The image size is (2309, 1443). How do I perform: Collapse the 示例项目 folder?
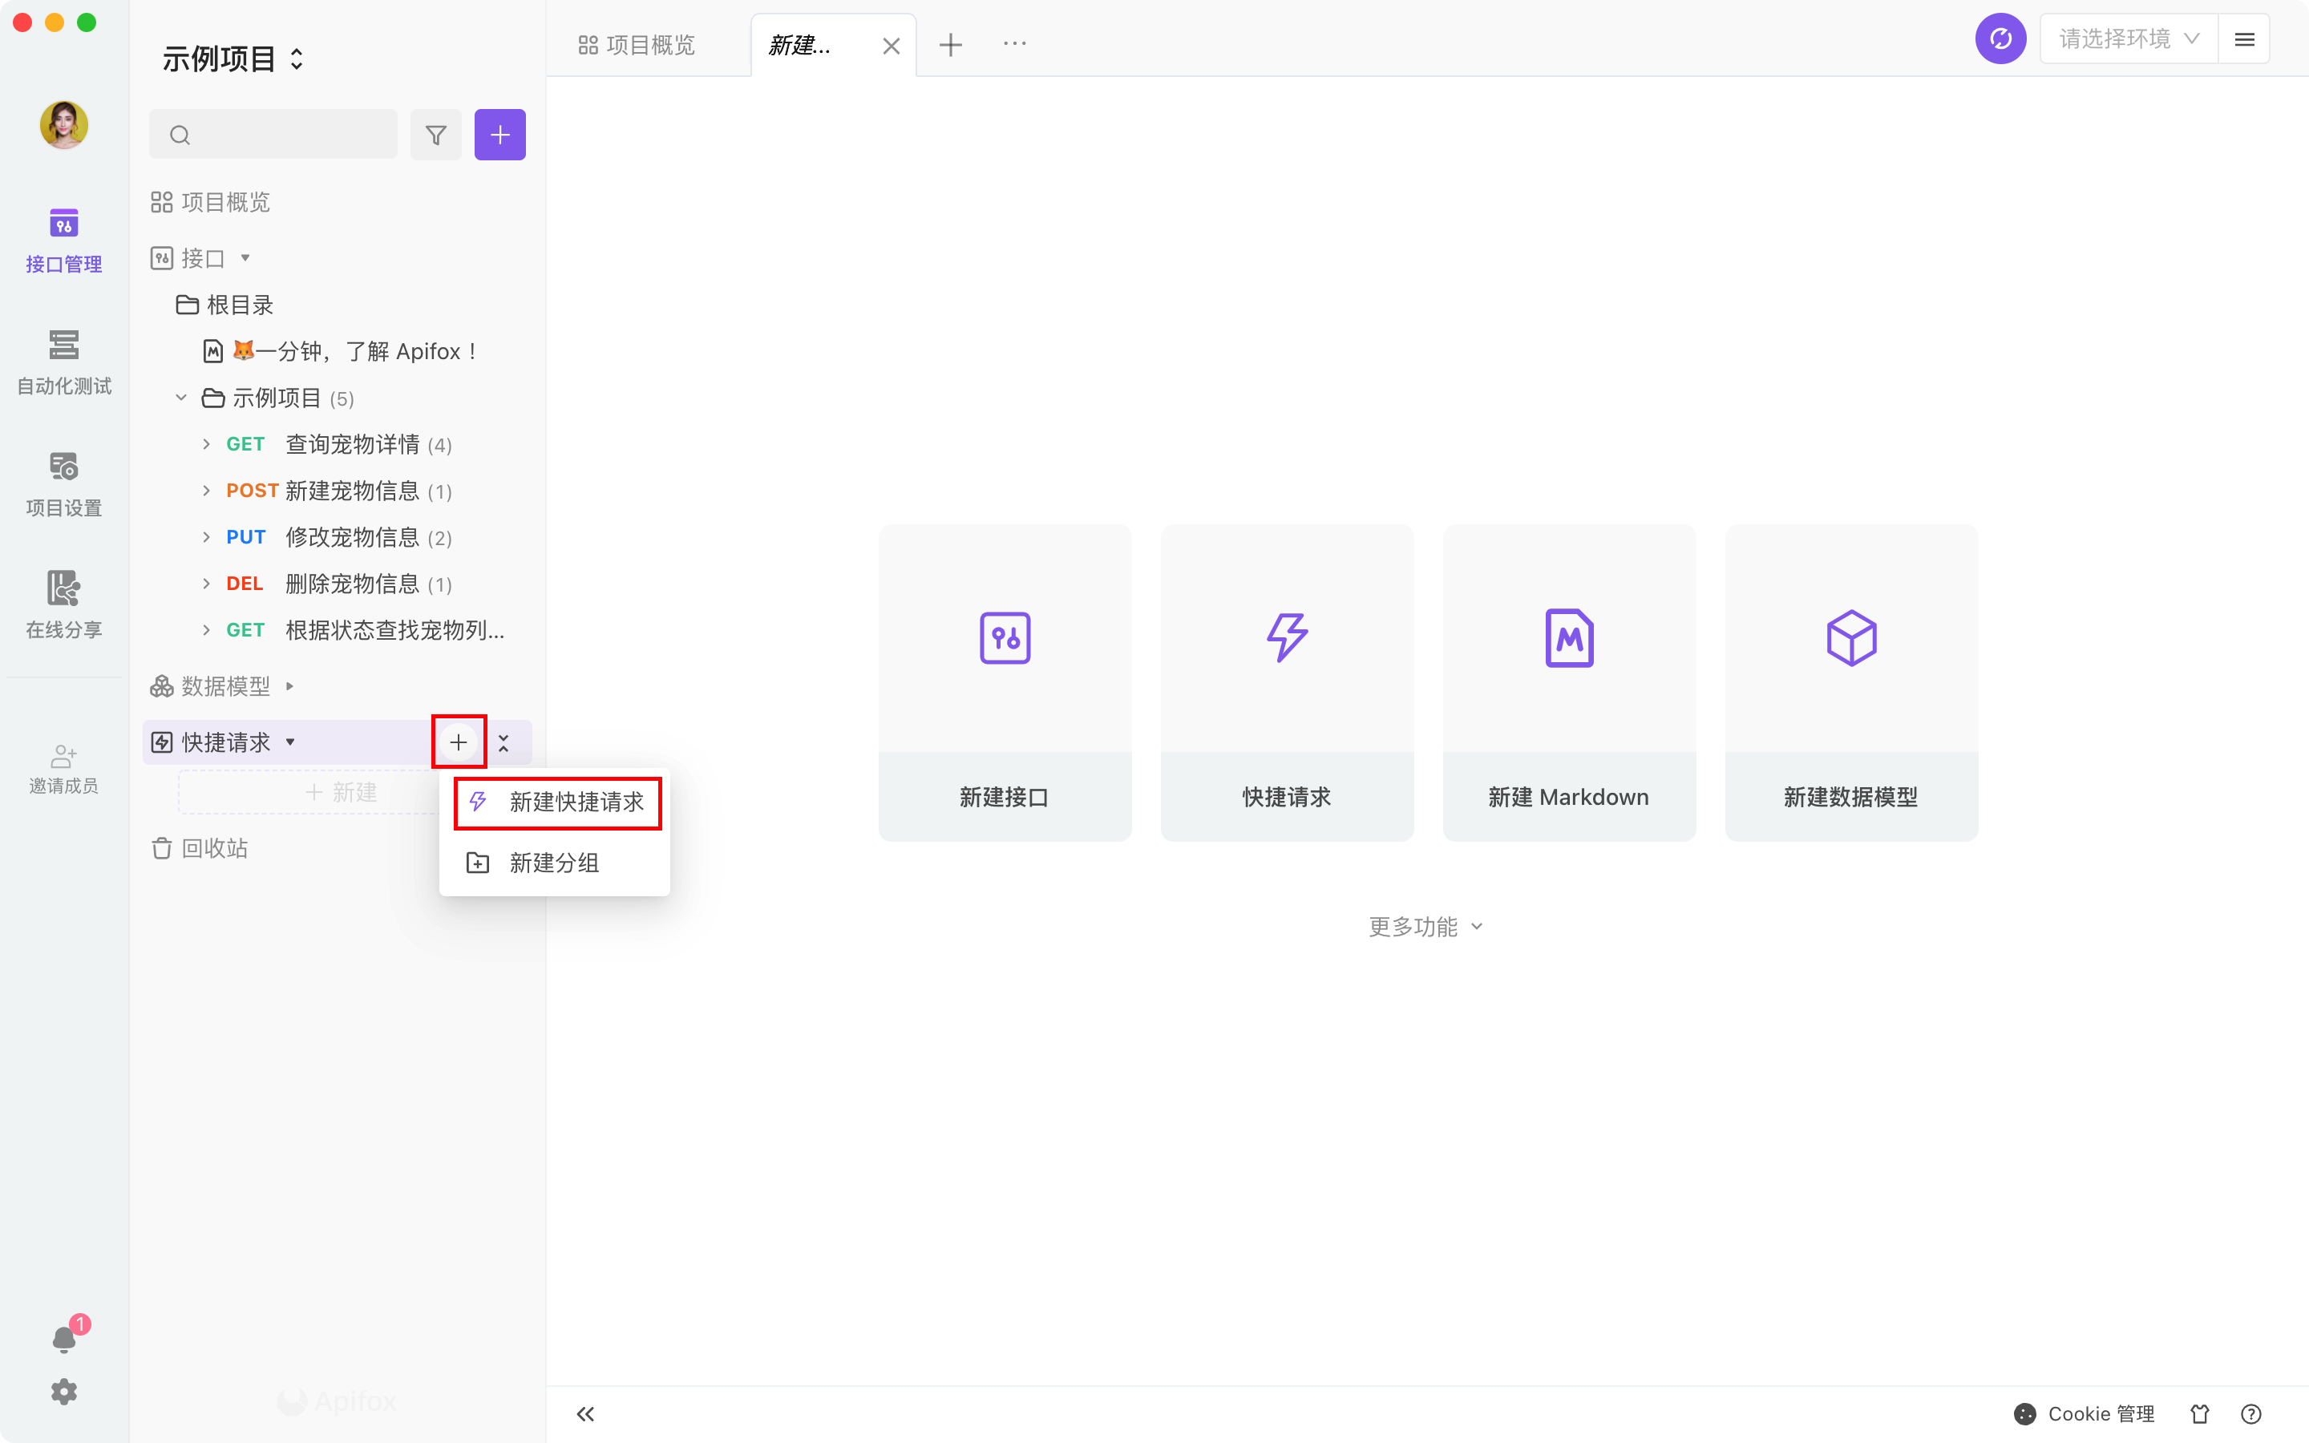[x=181, y=398]
